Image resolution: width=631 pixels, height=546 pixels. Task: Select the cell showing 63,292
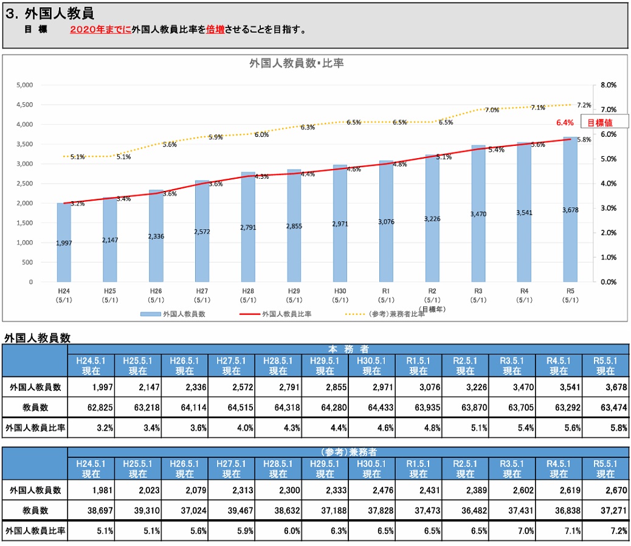click(x=559, y=407)
